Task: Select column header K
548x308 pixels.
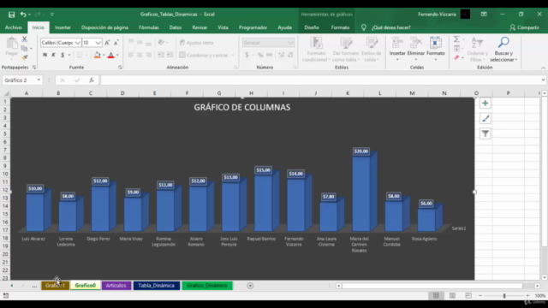Action: point(348,93)
